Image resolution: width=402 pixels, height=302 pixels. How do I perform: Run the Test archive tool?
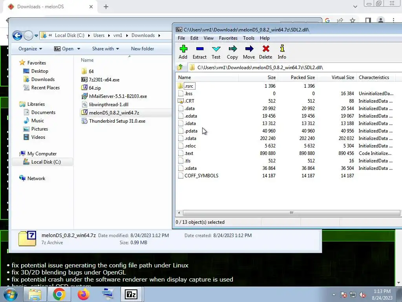coord(216,52)
